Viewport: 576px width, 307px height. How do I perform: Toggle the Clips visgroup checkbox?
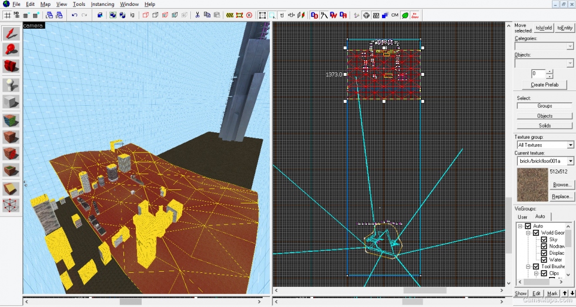point(544,273)
